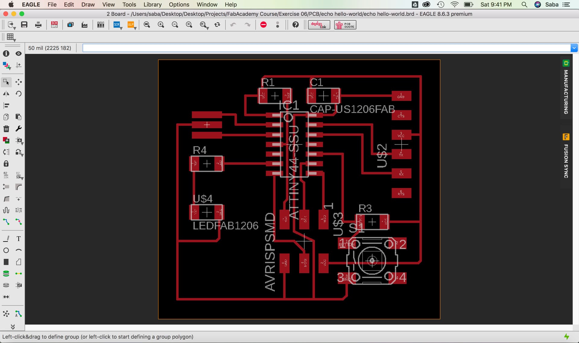
Task: Select the Copy tool
Action: click(6, 117)
